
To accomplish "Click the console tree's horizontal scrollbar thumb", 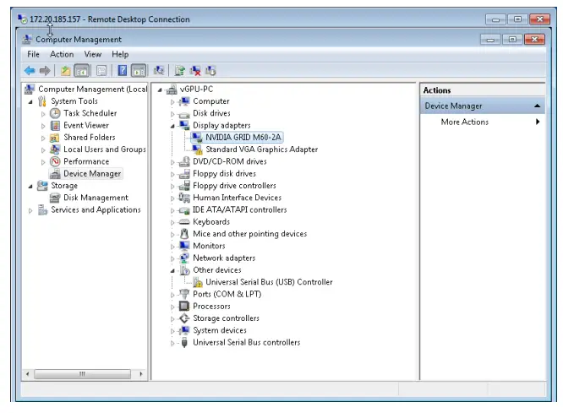I will pyautogui.click(x=82, y=374).
